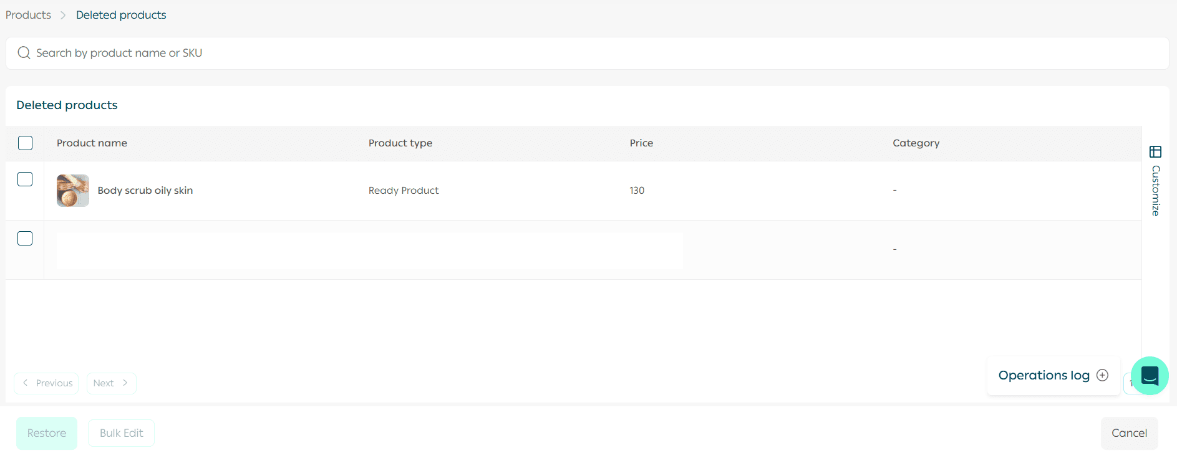Click the search magnifier icon
Screen dimensions: 1177x453
tap(24, 53)
